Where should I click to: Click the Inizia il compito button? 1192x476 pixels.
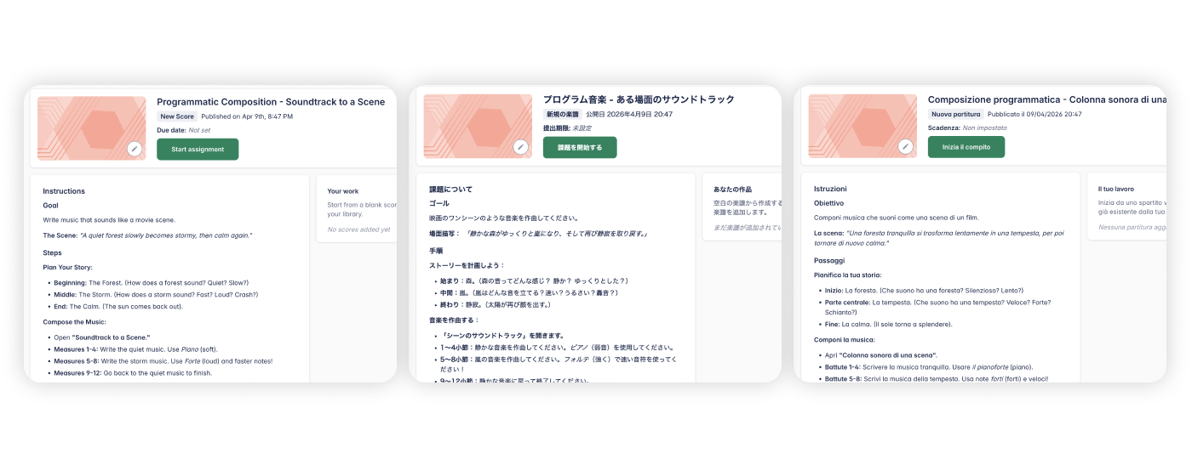pyautogui.click(x=966, y=147)
